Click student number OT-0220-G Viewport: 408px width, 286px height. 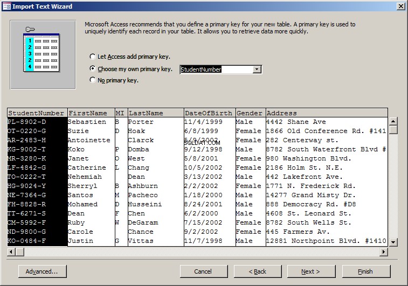tap(26, 131)
